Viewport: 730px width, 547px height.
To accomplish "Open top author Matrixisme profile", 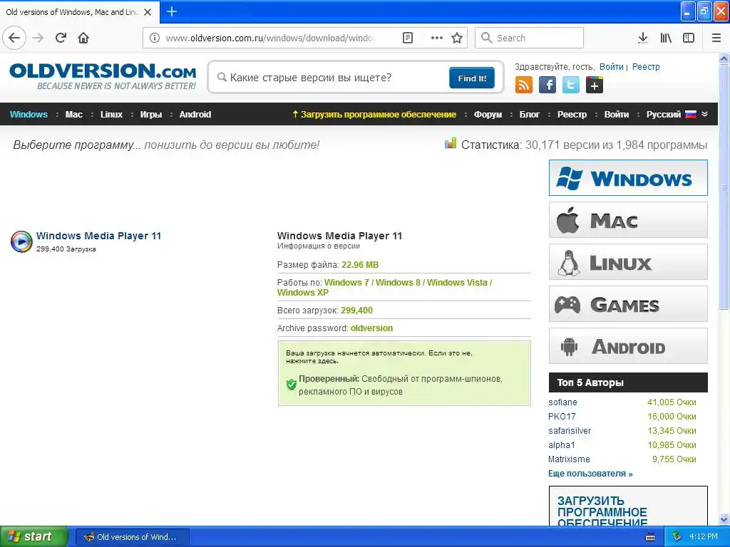I will (x=569, y=459).
